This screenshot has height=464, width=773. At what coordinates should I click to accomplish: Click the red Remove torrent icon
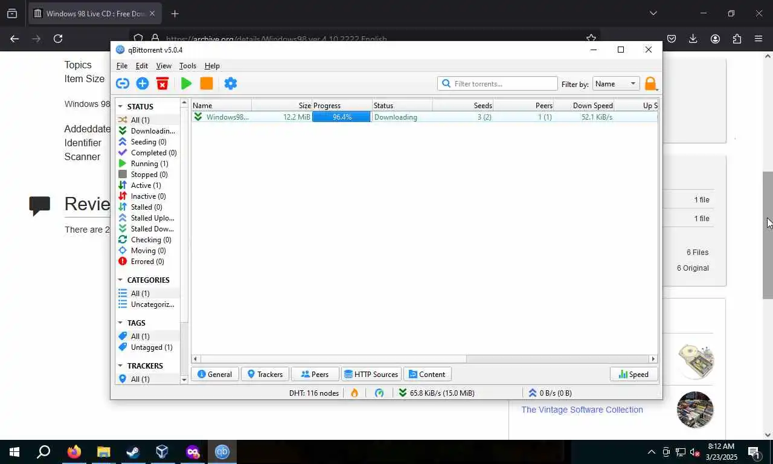pyautogui.click(x=162, y=83)
